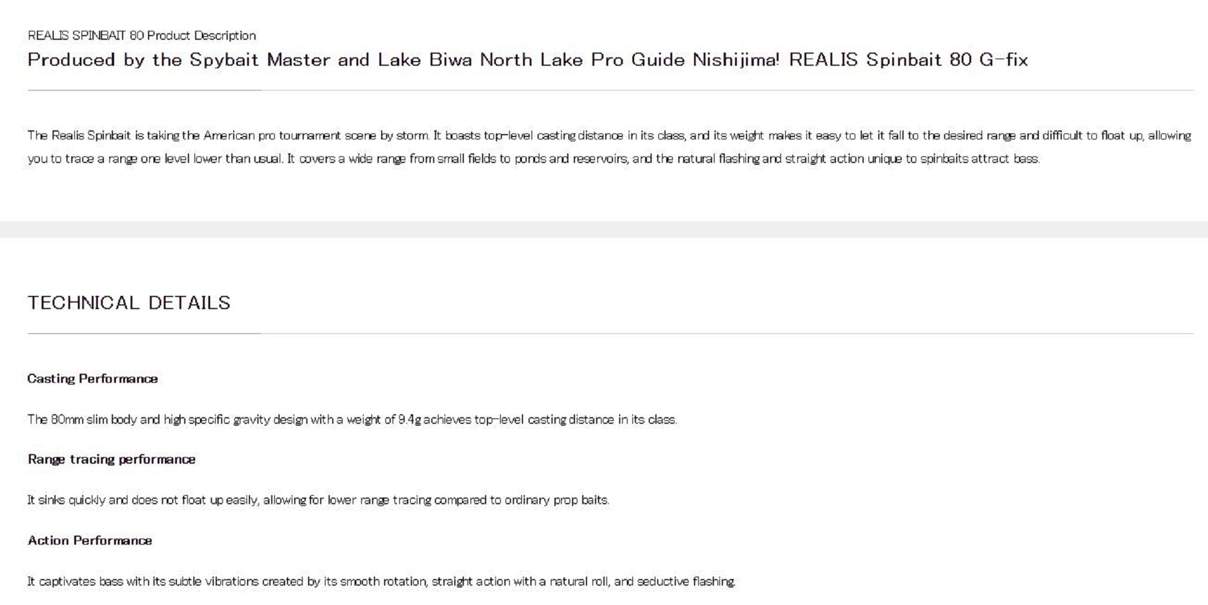Click the sentence starting "It captivates bass"
This screenshot has width=1208, height=605.
(381, 582)
